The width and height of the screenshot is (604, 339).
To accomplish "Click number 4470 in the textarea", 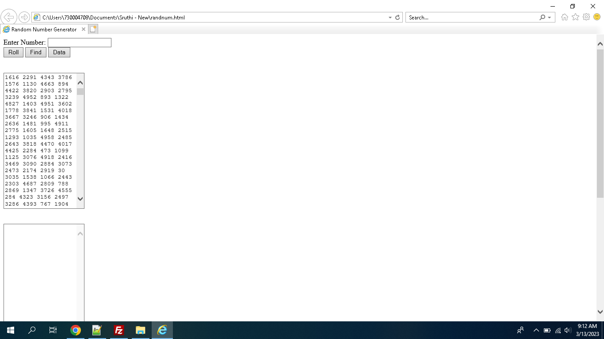I will pyautogui.click(x=47, y=144).
